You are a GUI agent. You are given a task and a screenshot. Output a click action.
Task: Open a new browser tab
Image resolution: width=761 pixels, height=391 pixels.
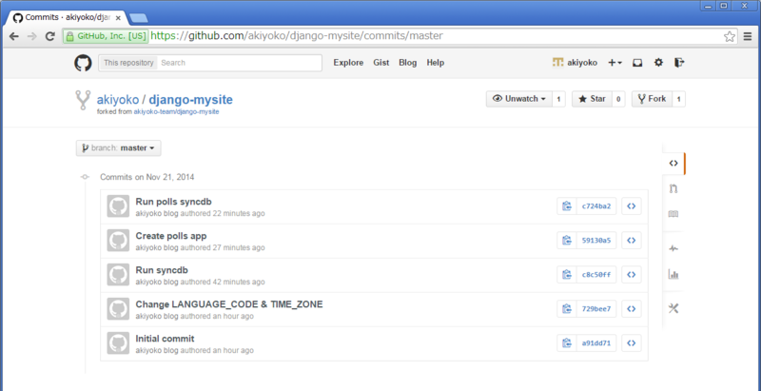tap(139, 18)
